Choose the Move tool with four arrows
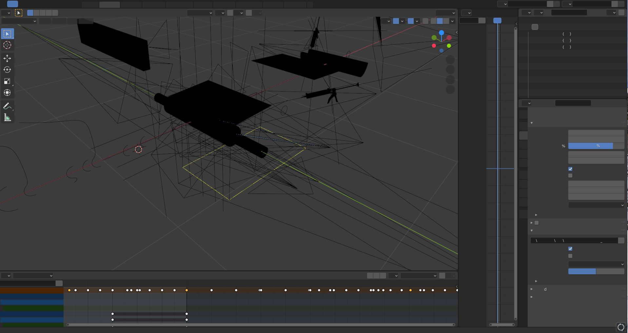Viewport: 628px width, 333px height. tap(7, 58)
